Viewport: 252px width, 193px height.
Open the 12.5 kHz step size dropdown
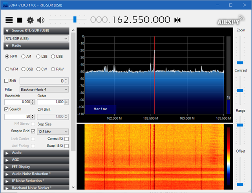point(53,131)
